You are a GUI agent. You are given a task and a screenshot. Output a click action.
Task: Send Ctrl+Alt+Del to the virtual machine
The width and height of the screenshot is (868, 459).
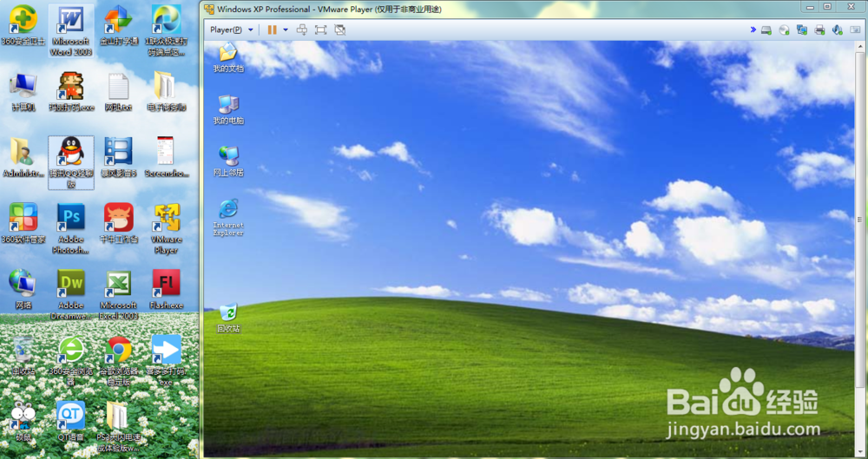[x=302, y=30]
